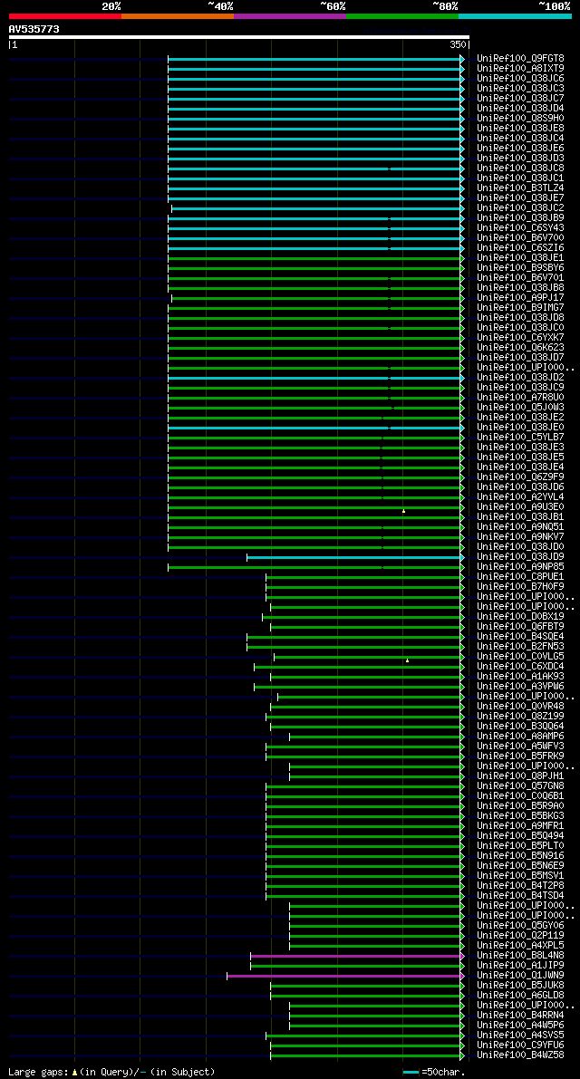
Task: Select label UniRef100_B2FN53
Action: (520, 647)
